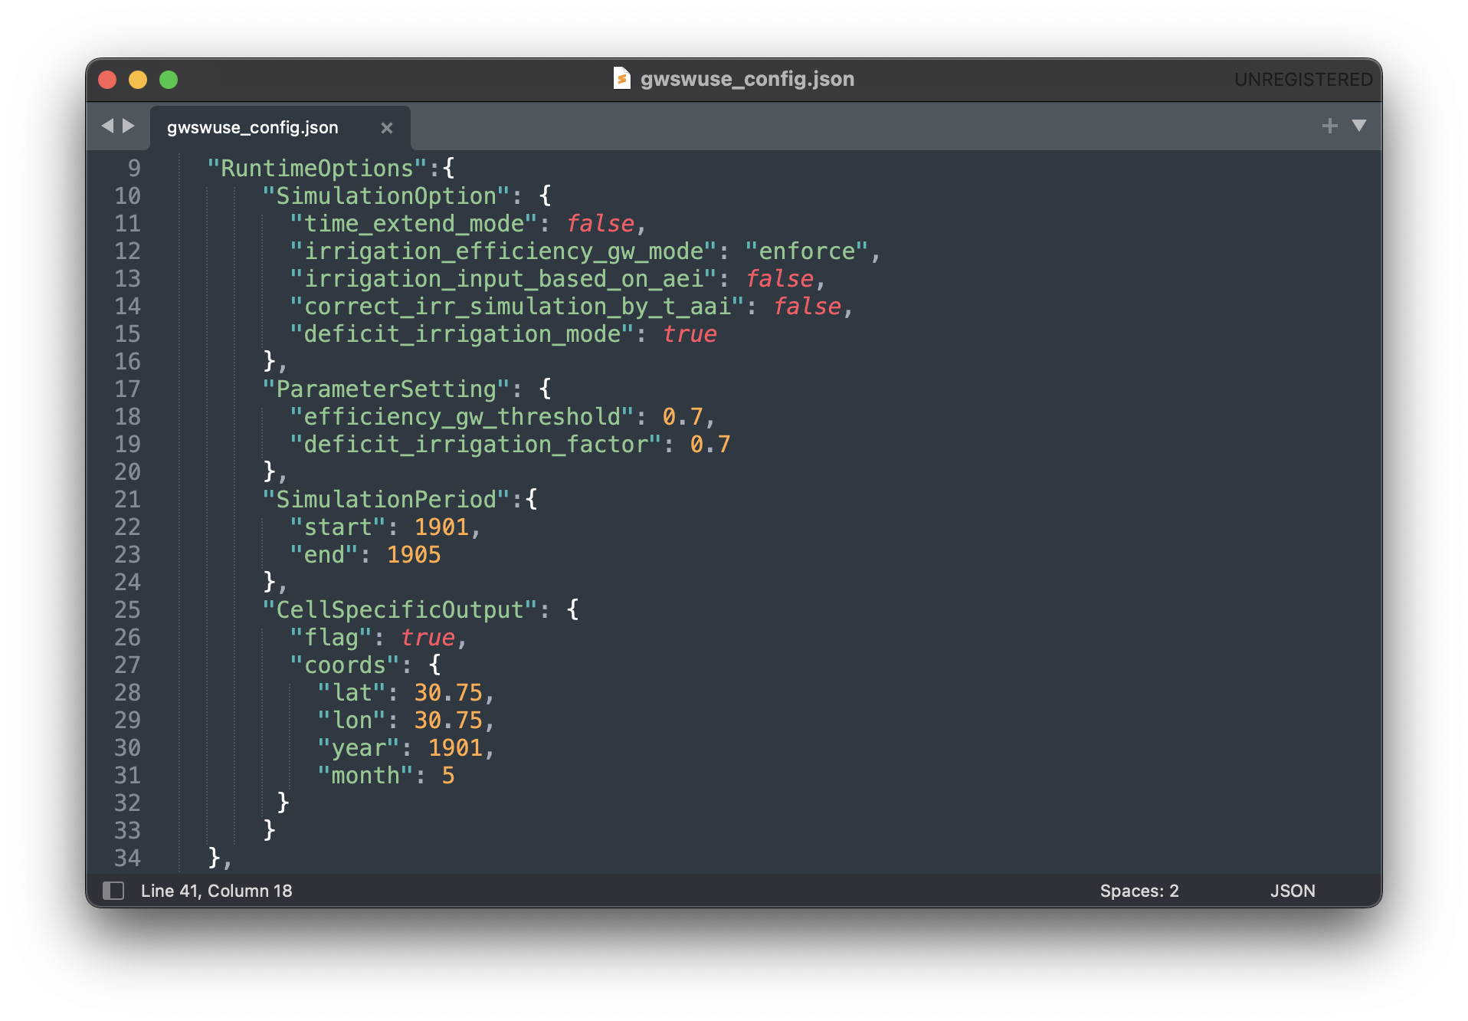Click line number 17 in the gutter
Viewport: 1468px width, 1021px height.
127,389
